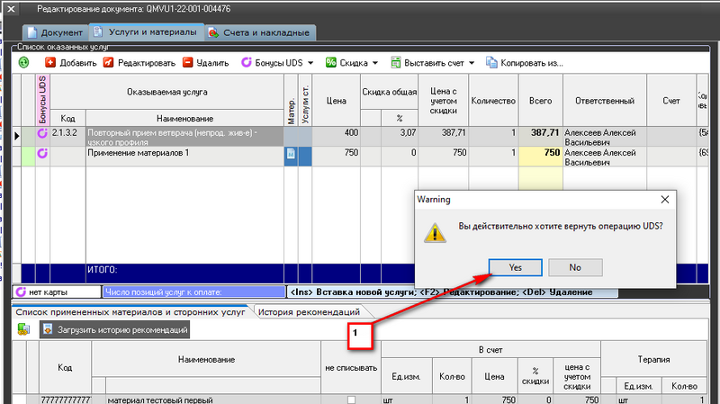
Task: Confirm with Yes in Warning dialog
Action: click(x=513, y=267)
